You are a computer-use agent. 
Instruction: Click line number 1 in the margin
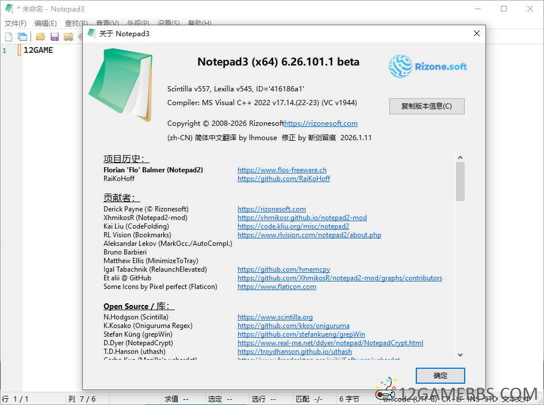[x=5, y=51]
